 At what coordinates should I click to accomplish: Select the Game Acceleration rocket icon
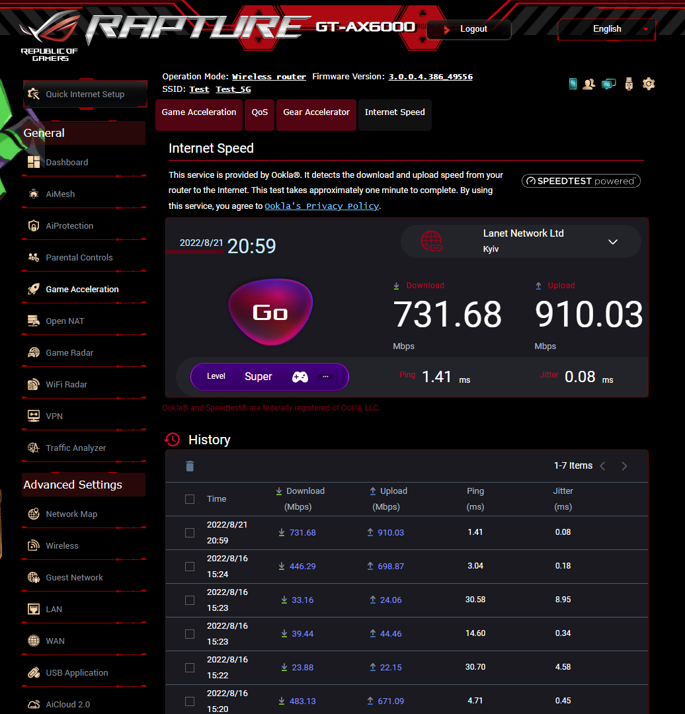coord(34,289)
